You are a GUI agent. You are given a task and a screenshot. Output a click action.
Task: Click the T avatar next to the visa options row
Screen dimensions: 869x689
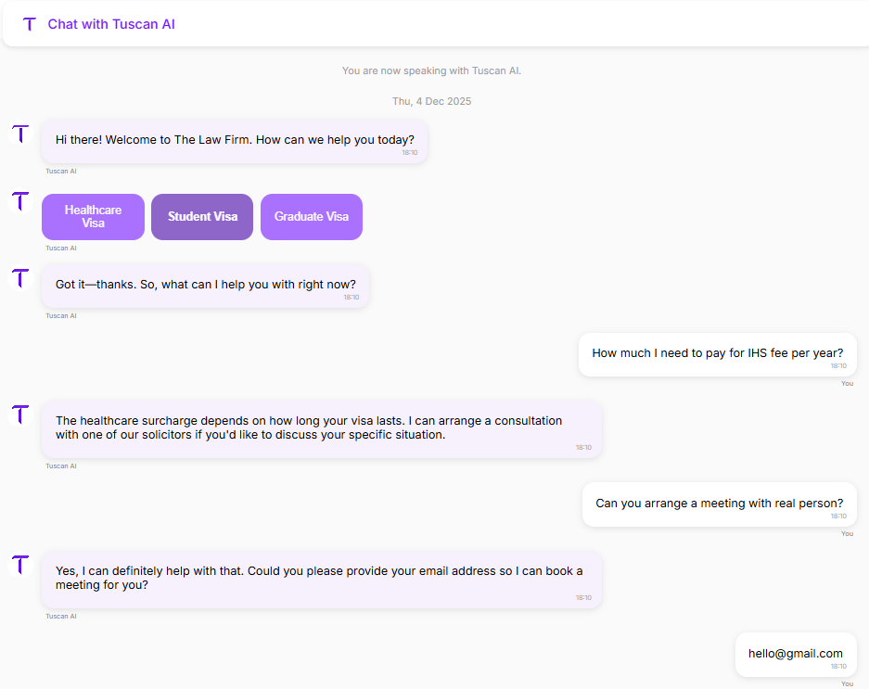19,201
